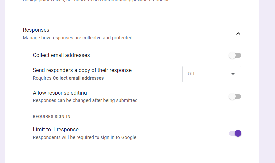Screen dimensions: 275x163
Task: Open the Send responders copy dropdown
Action: click(212, 74)
